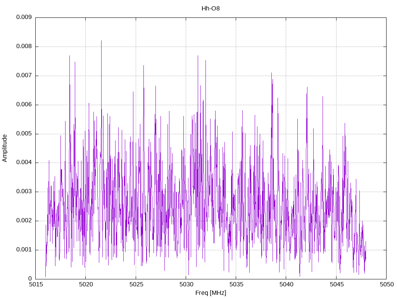Click the tallest spectrum peak near 5021.6 MHz
The width and height of the screenshot is (397, 298).
(x=102, y=41)
